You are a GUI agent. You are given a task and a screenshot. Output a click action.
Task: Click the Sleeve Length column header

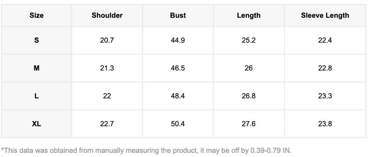325,15
